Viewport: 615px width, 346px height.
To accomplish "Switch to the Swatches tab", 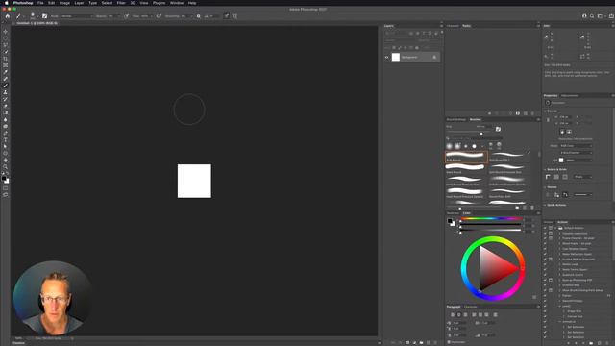I will (453, 213).
